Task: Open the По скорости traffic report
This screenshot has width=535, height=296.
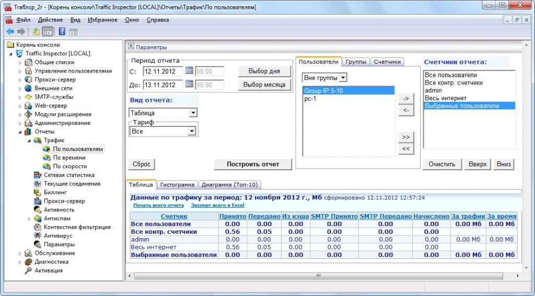Action: pos(69,167)
